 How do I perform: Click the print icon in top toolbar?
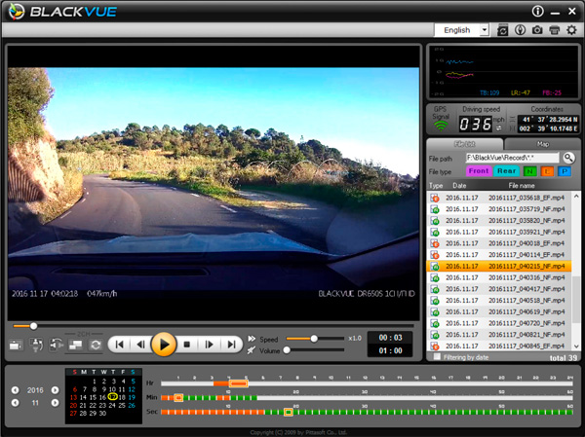point(554,30)
